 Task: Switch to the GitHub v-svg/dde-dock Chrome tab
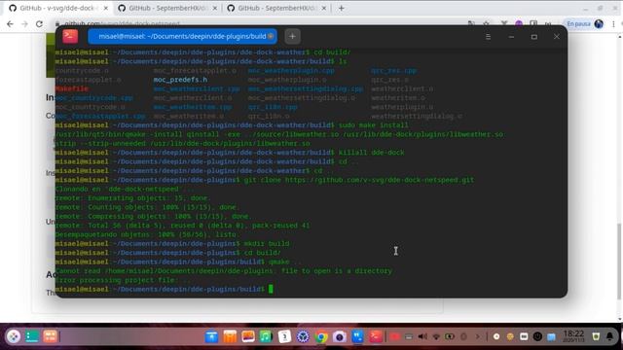click(57, 8)
